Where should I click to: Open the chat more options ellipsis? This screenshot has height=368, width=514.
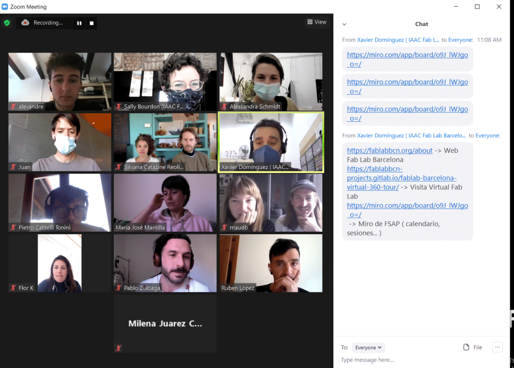click(497, 347)
